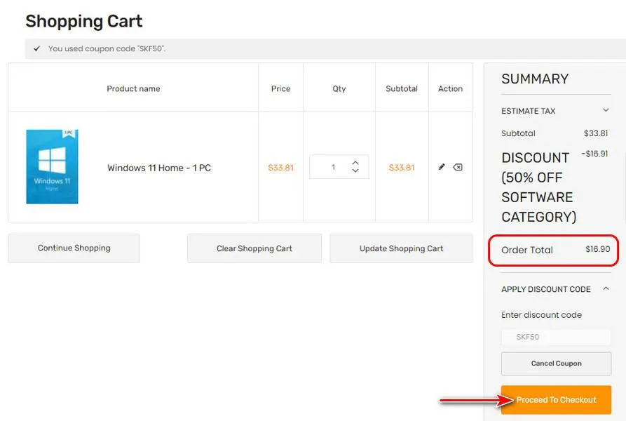Increase quantity with the up arrow
626x421 pixels.
pos(355,163)
